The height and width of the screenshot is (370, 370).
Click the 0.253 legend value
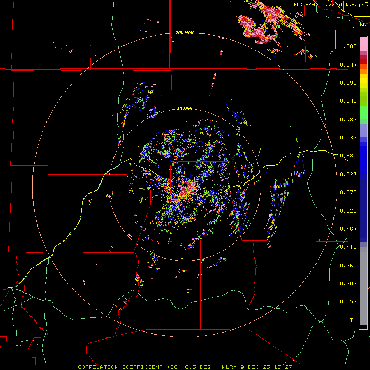point(348,302)
